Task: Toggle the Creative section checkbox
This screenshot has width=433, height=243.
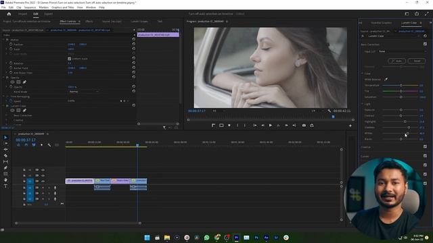Action: point(425,147)
